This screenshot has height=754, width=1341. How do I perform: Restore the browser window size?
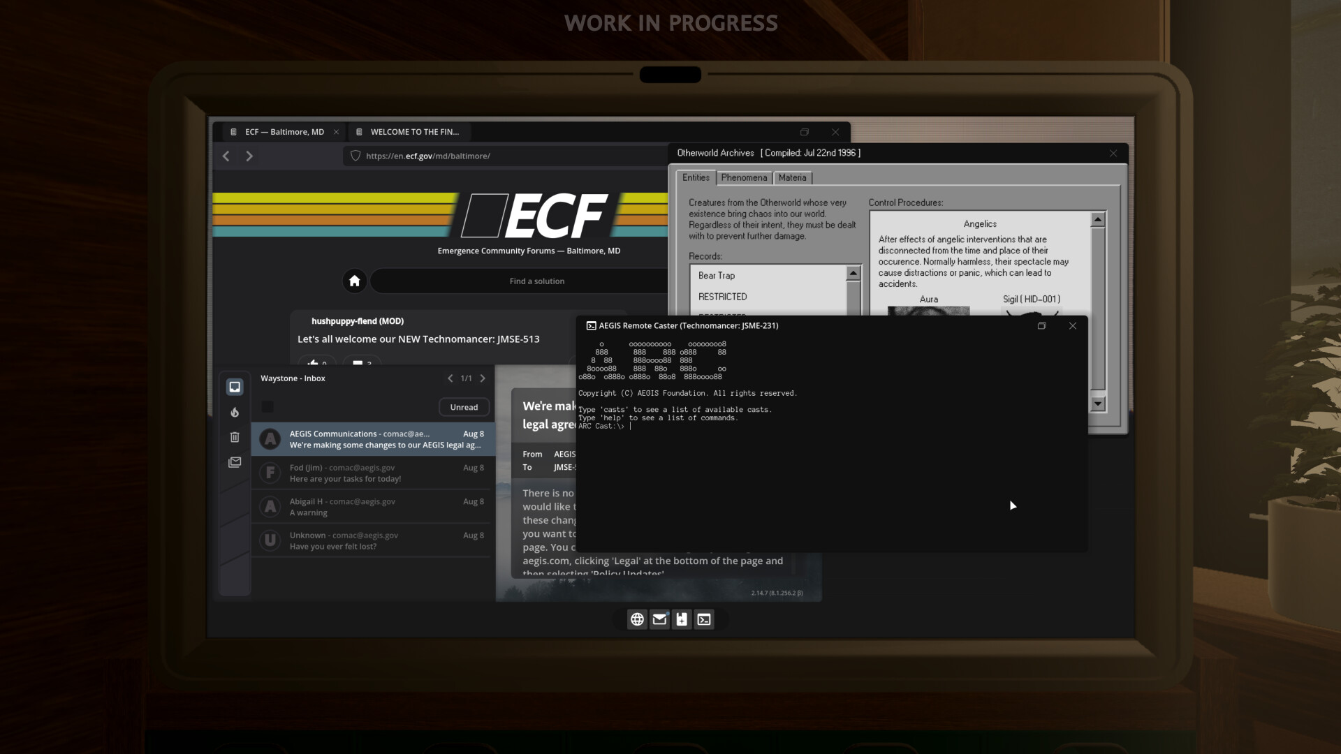tap(805, 132)
